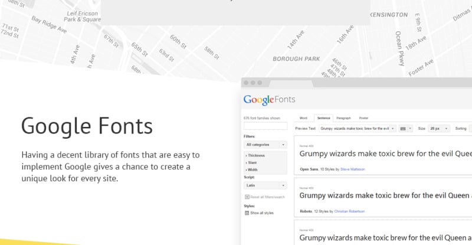
Task: Click the Steve Matteson author link
Action: (x=352, y=169)
